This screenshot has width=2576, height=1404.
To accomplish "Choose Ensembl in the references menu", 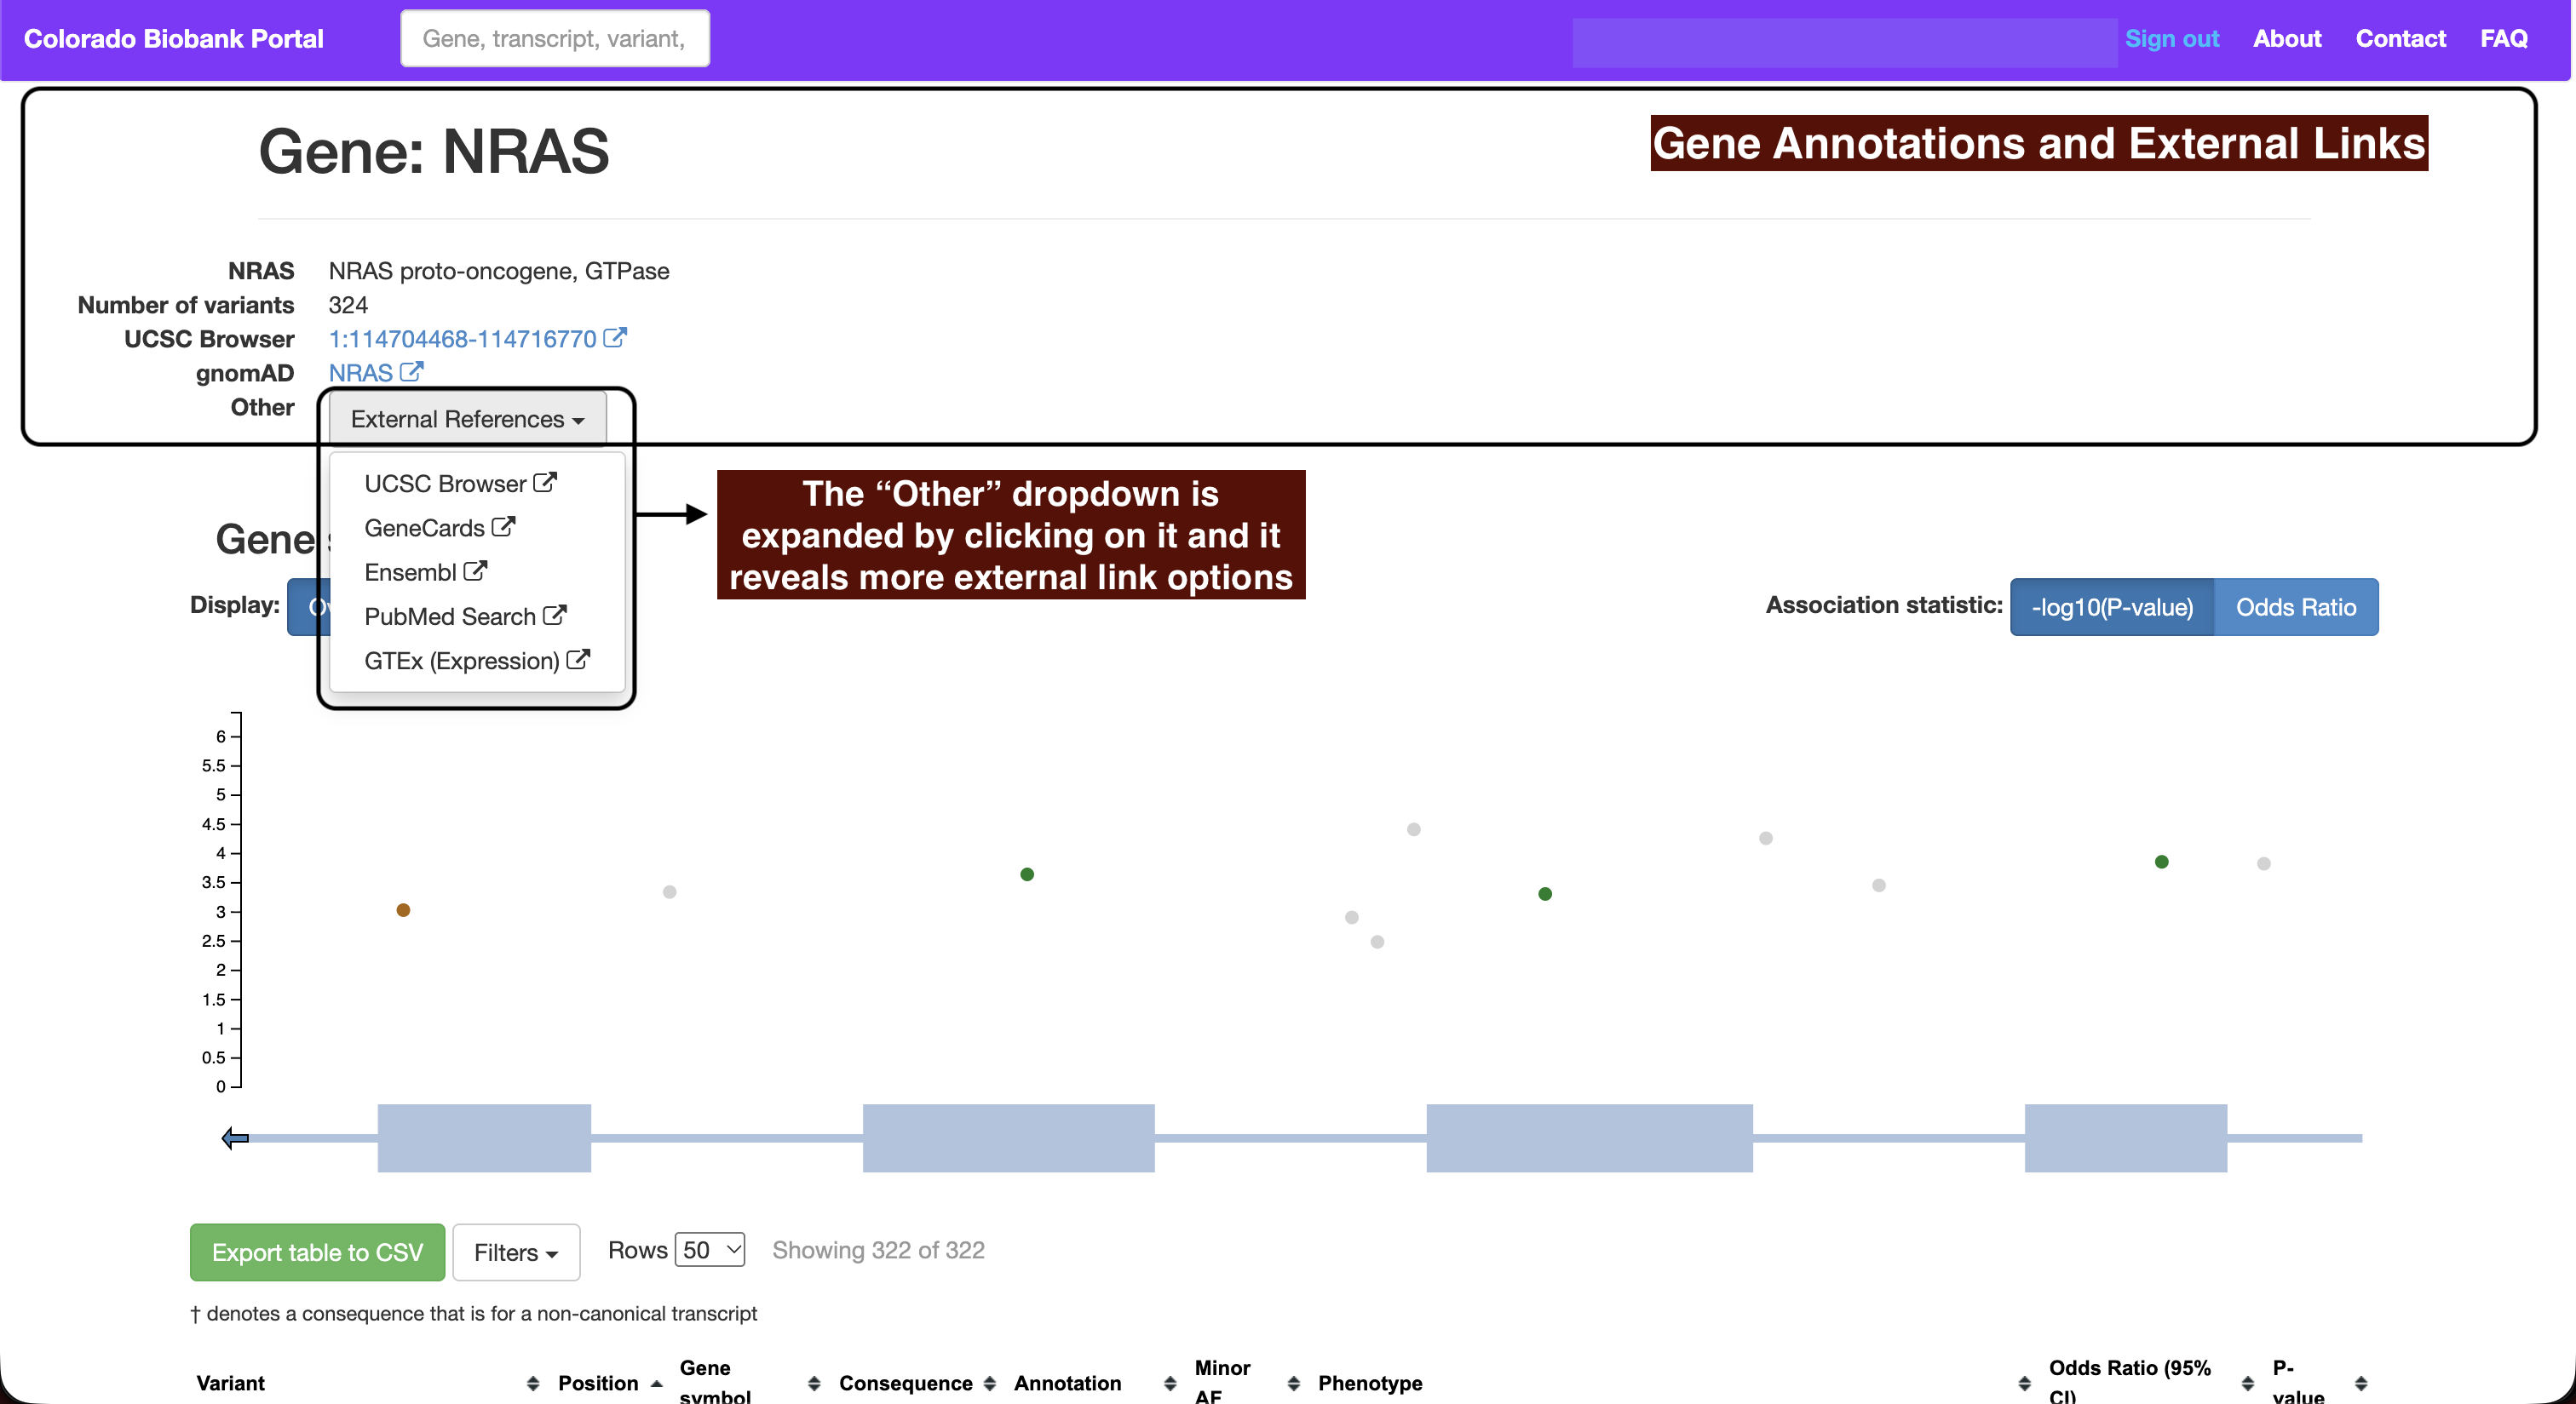I will 426,571.
